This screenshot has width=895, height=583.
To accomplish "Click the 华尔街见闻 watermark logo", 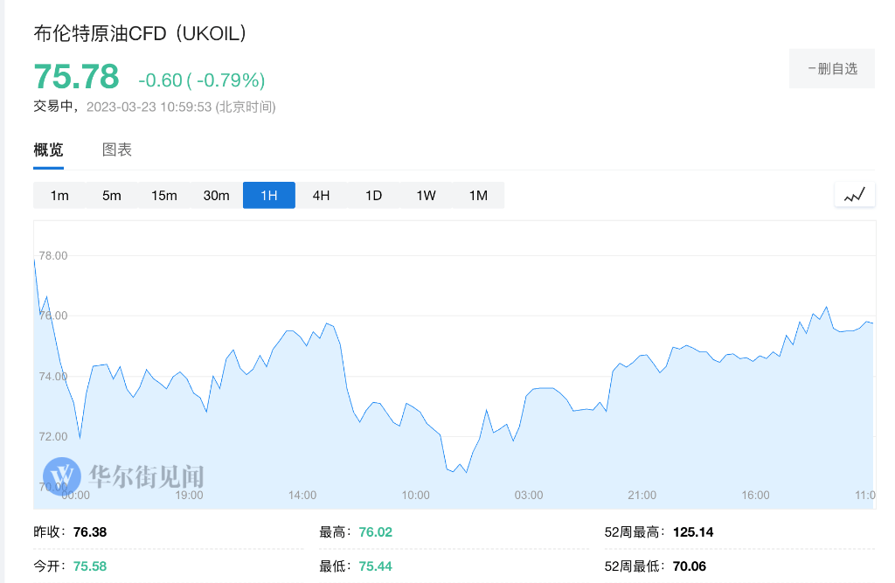I will pyautogui.click(x=123, y=475).
